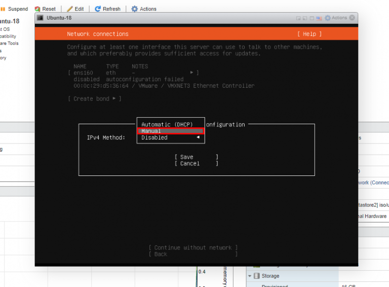Click the NOTES column header
389x287 pixels.
(140, 66)
